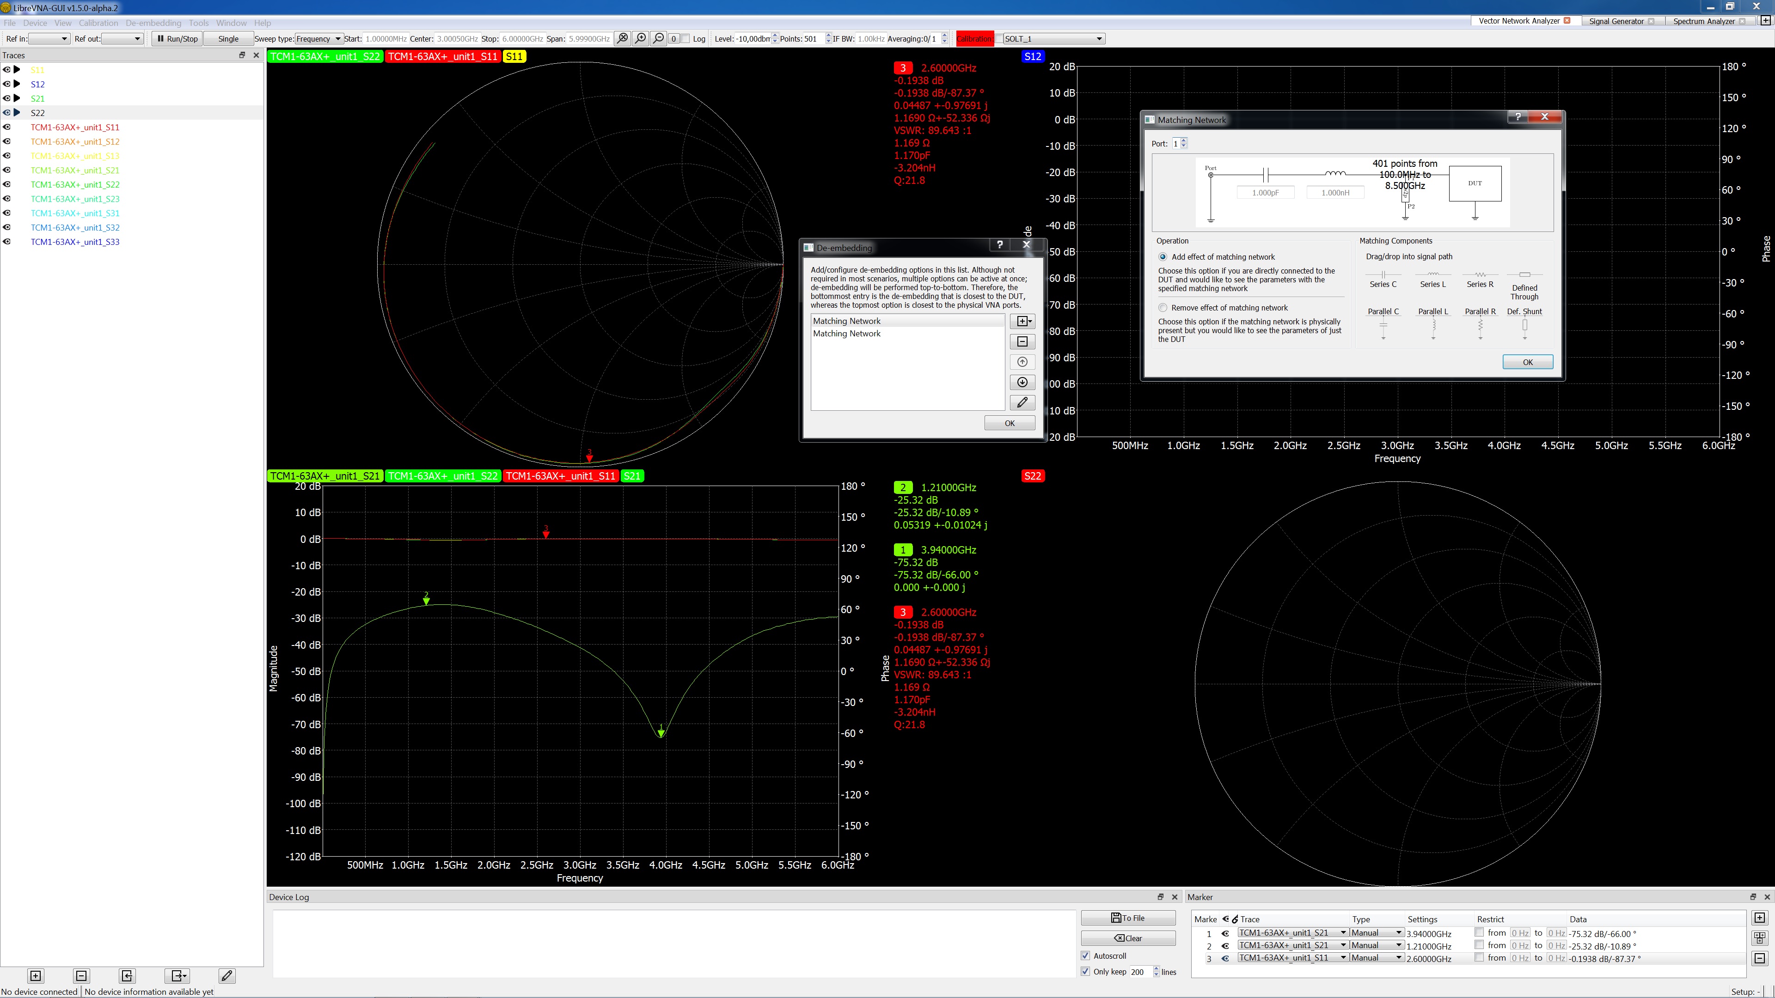The height and width of the screenshot is (998, 1775).
Task: Click the 1.000pF capacitor value field
Action: tap(1265, 193)
